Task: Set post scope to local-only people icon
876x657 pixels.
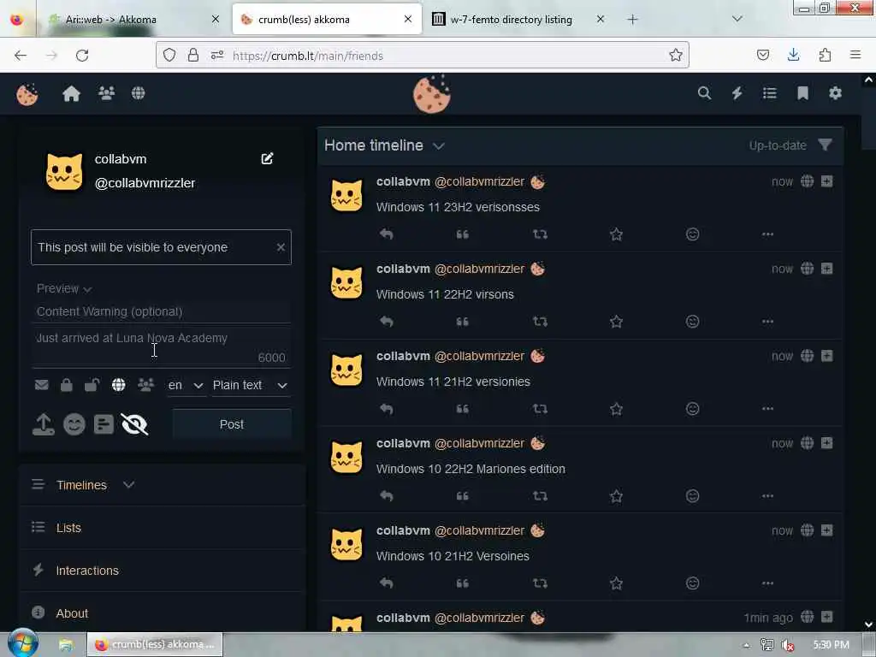Action: 145,385
